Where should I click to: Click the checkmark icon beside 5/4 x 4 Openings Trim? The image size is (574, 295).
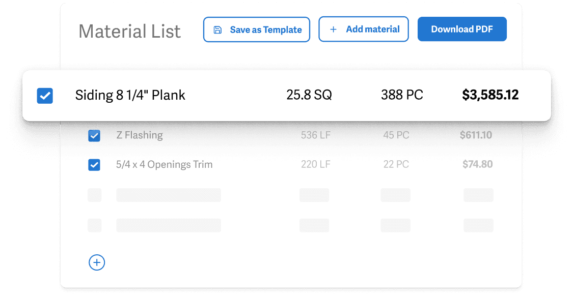click(x=94, y=164)
